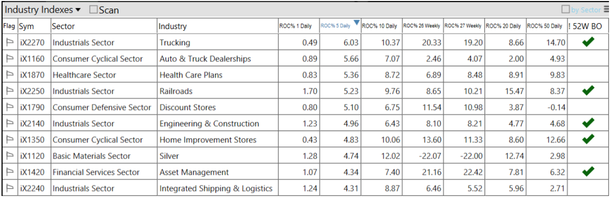Click ROC% 5 Daily sort arrow
This screenshot has width=610, height=197.
tap(357, 23)
